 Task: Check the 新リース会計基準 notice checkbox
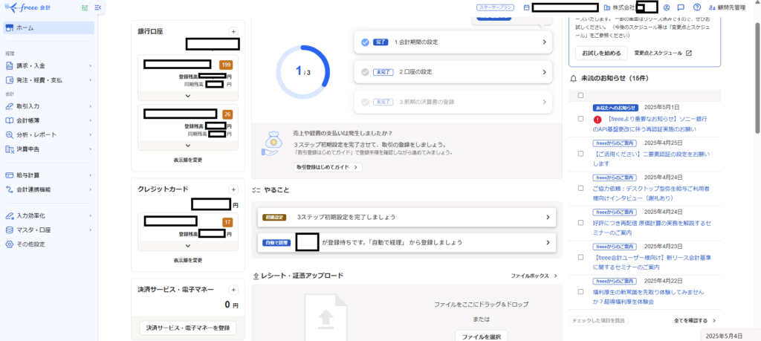pos(580,257)
